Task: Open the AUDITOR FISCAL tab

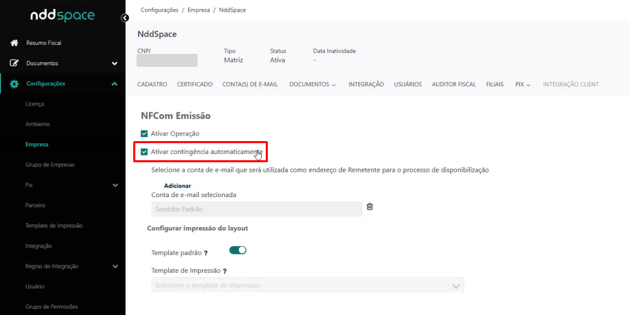Action: click(454, 85)
